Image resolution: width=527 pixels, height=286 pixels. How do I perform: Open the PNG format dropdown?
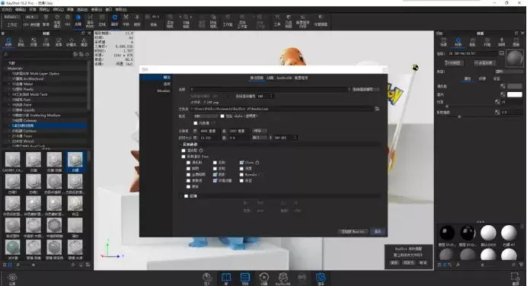pos(205,116)
